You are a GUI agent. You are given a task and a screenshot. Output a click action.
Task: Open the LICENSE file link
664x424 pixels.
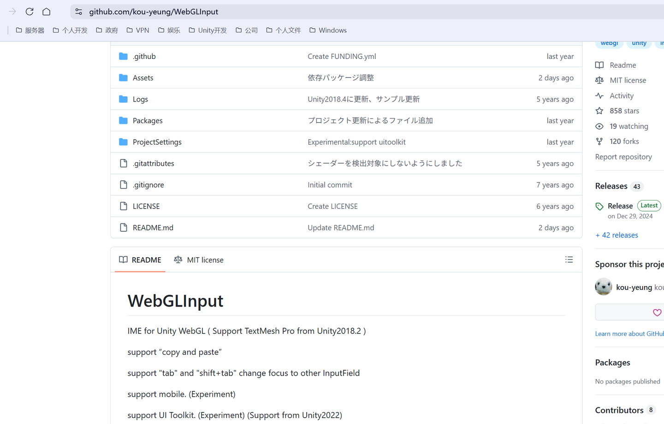(x=146, y=206)
